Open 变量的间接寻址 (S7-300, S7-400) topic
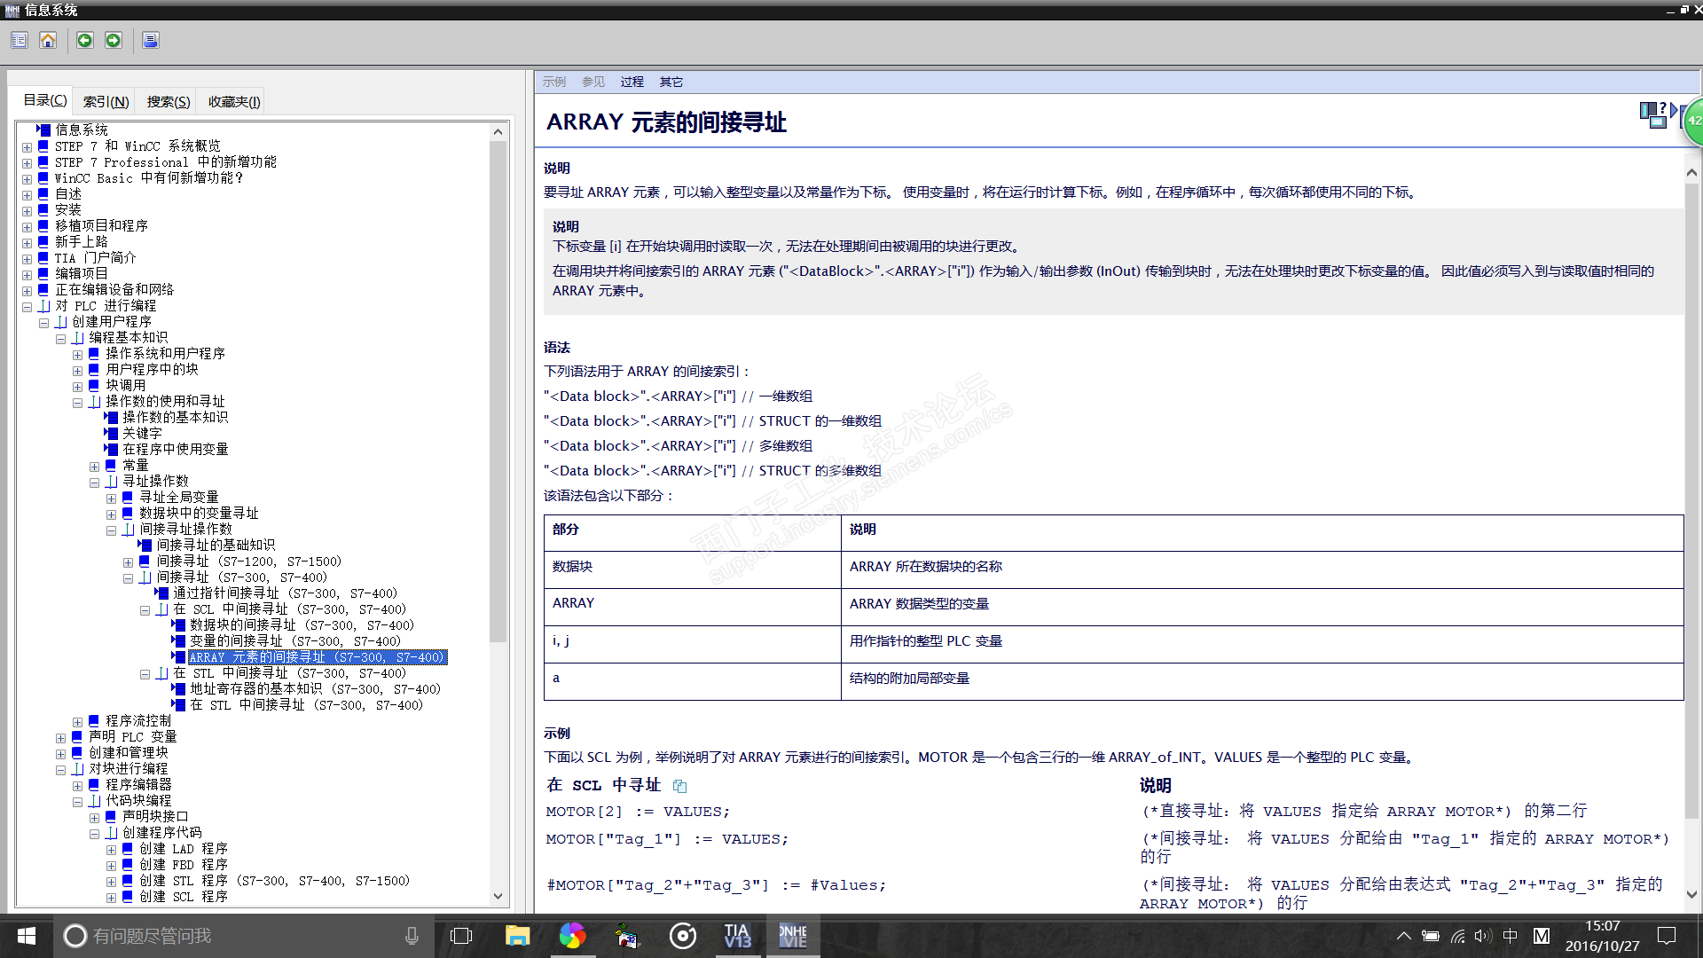This screenshot has height=958, width=1703. click(294, 641)
